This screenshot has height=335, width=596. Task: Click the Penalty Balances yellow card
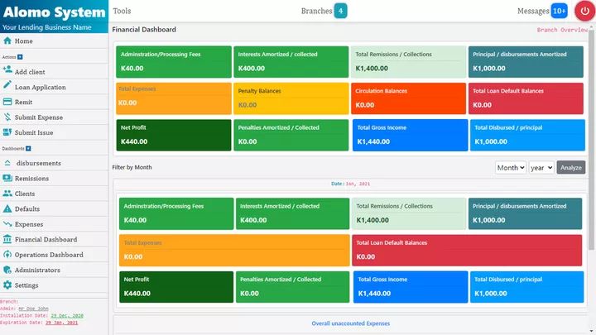pyautogui.click(x=291, y=98)
